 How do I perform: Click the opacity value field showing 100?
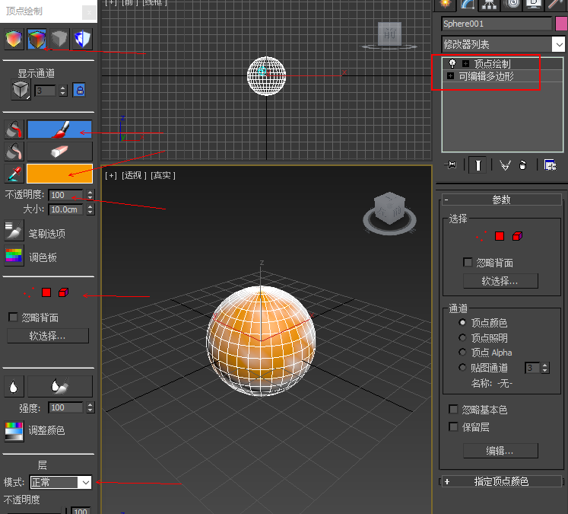66,195
